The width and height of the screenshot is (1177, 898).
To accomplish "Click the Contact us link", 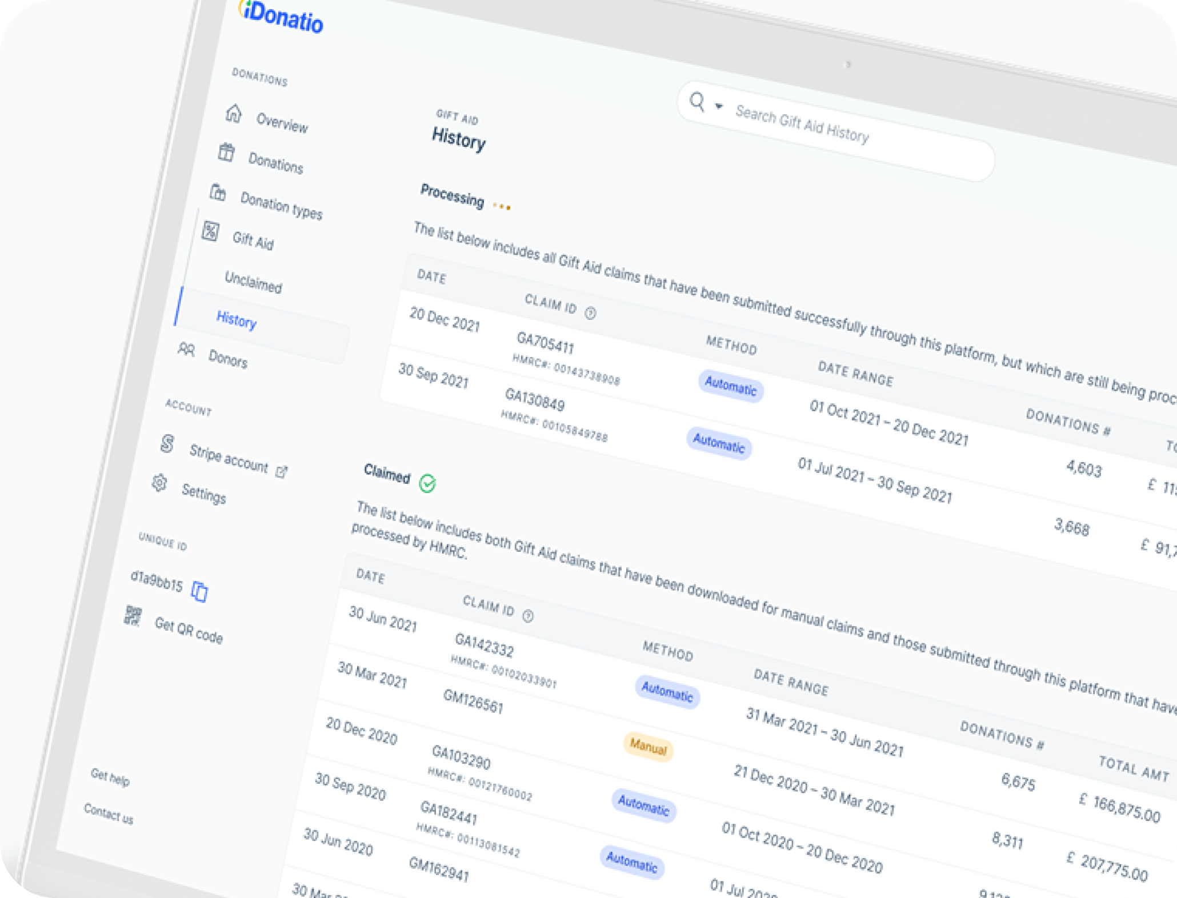I will (108, 813).
